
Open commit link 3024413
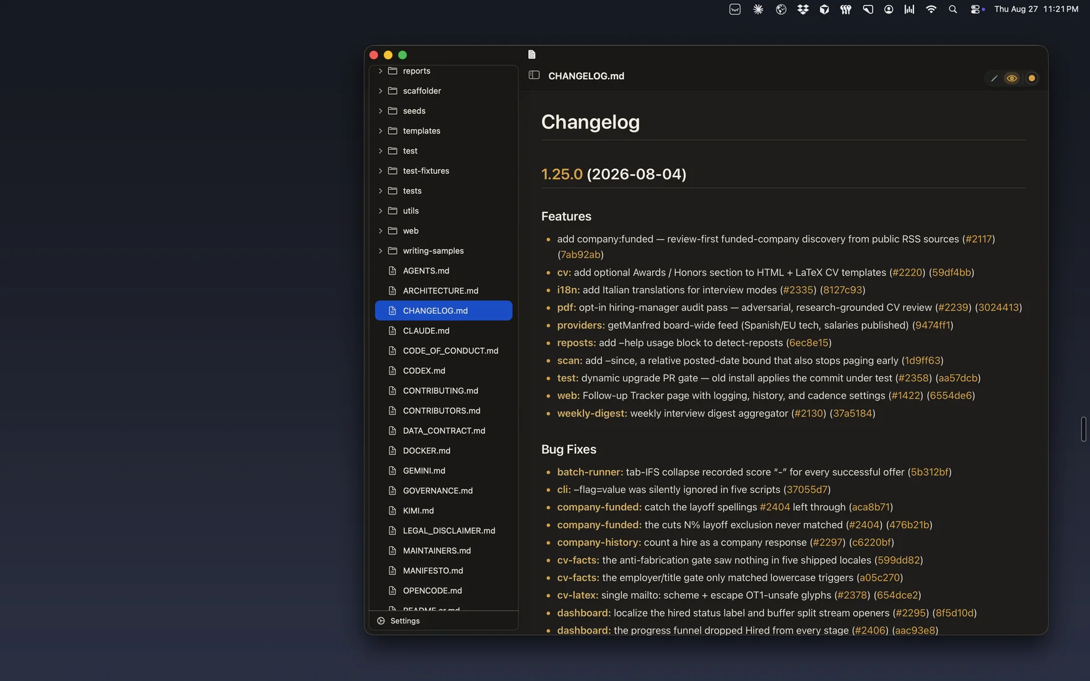click(x=998, y=307)
